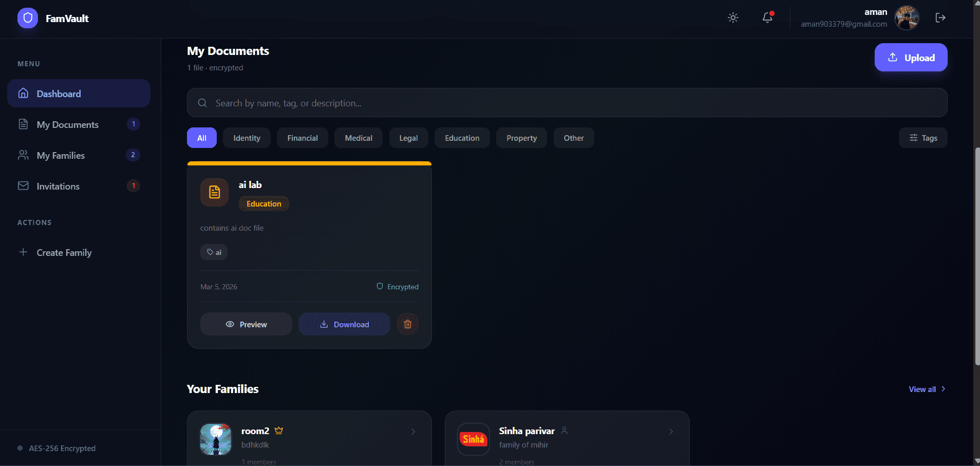Open Sinha parivar family logo
This screenshot has width=980, height=466.
point(474,439)
